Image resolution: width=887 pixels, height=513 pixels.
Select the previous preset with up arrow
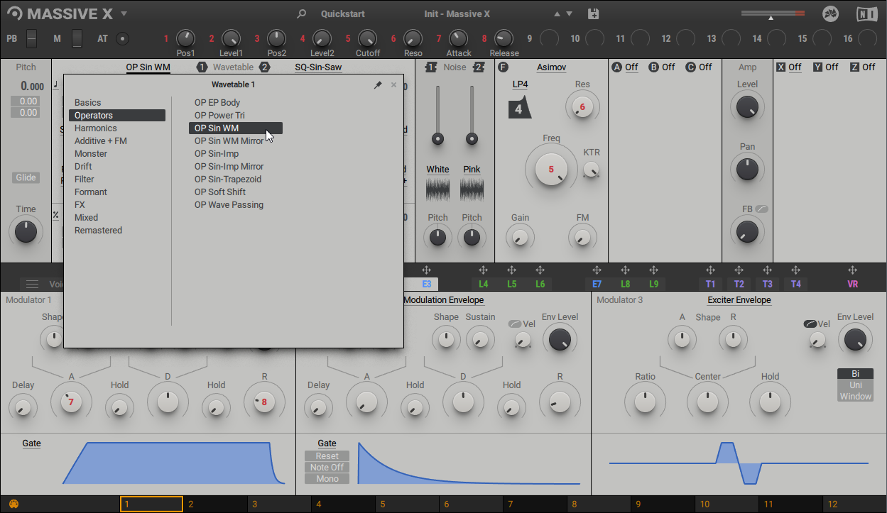556,13
